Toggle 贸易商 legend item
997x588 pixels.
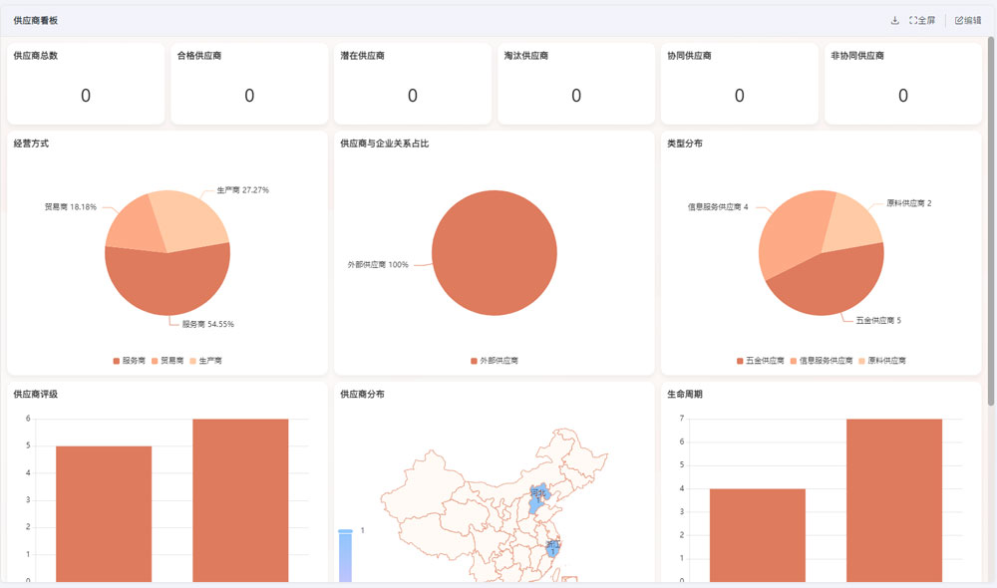(167, 361)
